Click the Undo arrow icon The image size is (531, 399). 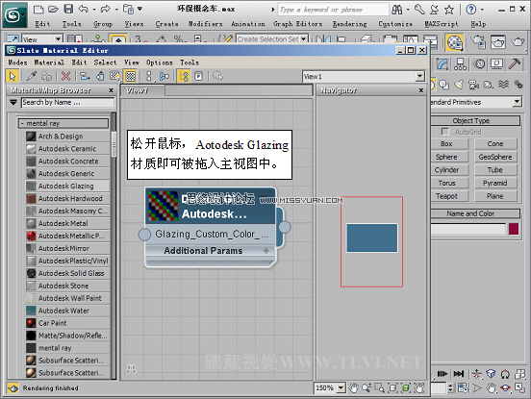(x=84, y=10)
